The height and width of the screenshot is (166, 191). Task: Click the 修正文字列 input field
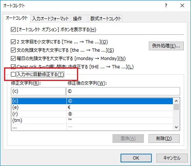(x=38, y=91)
